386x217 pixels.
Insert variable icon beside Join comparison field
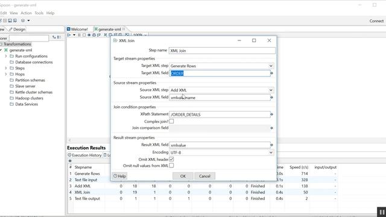(x=272, y=128)
